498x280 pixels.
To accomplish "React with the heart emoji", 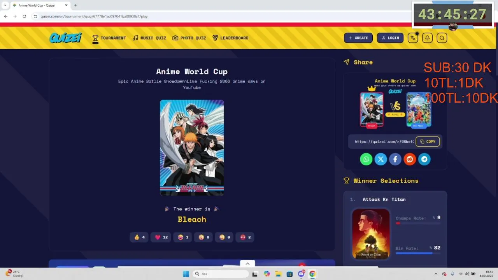I will point(161,237).
